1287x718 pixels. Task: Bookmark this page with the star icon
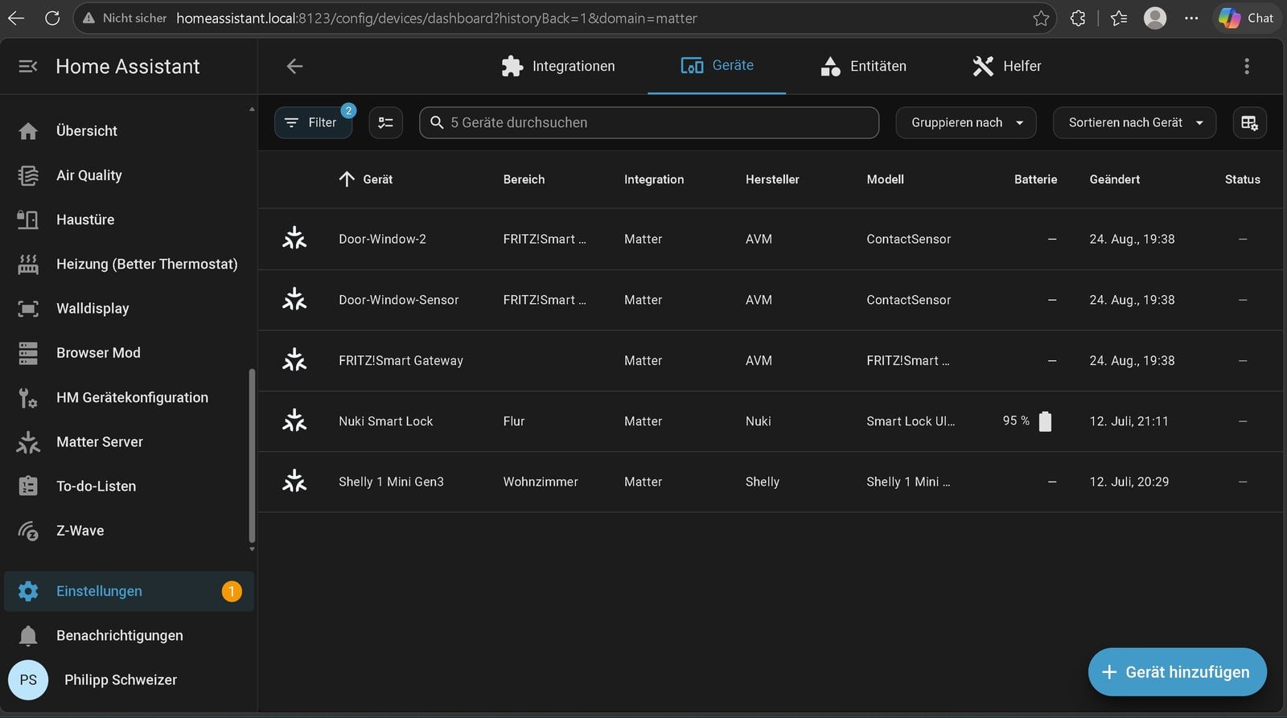coord(1041,18)
